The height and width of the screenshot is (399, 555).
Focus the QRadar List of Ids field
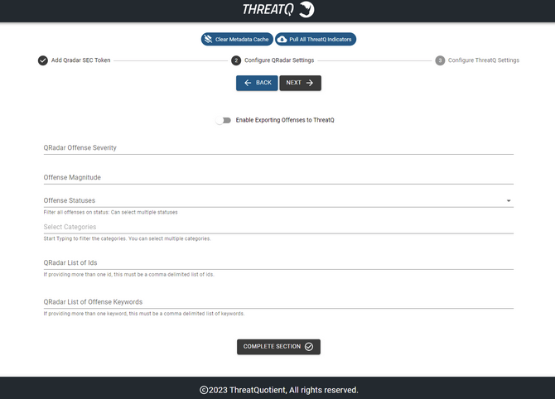coord(278,262)
